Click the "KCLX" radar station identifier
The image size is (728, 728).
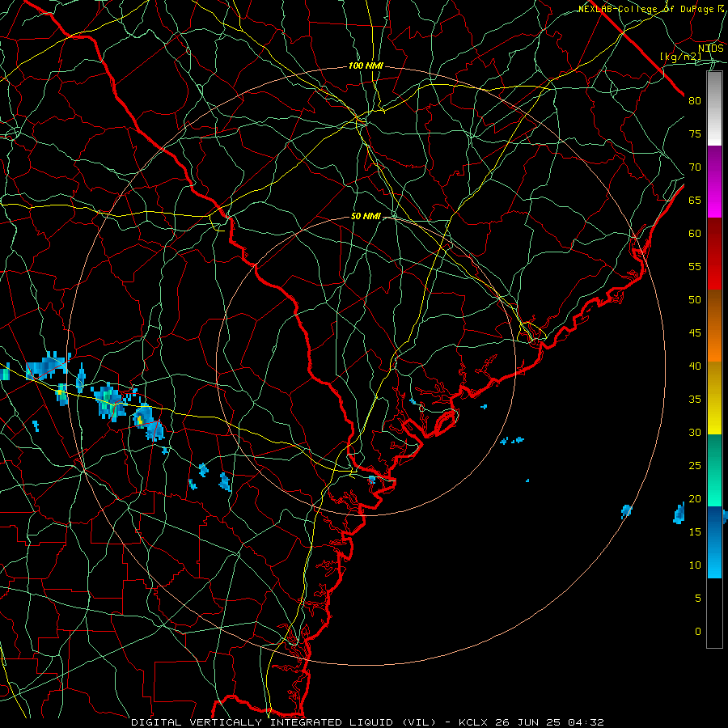coord(473,722)
